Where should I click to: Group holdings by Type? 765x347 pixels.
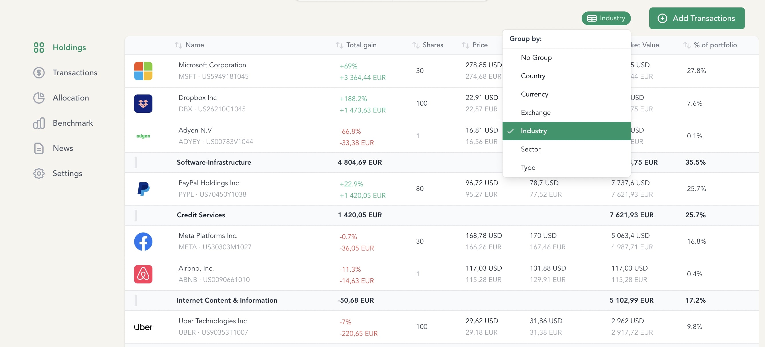pyautogui.click(x=566, y=168)
